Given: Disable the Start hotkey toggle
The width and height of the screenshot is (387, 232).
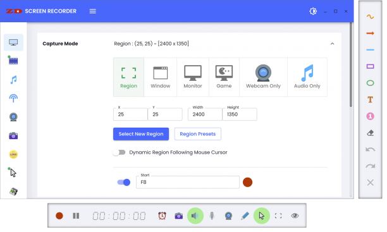Looking at the screenshot, I should point(124,183).
